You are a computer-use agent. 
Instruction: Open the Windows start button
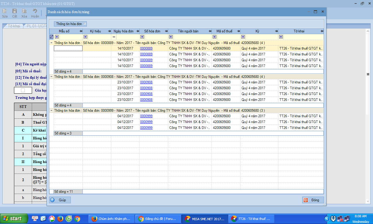pos(14,218)
